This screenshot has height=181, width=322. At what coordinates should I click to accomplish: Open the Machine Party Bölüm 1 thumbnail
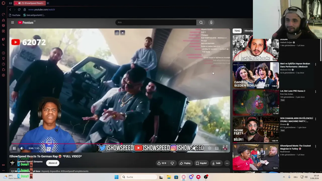click(x=256, y=130)
